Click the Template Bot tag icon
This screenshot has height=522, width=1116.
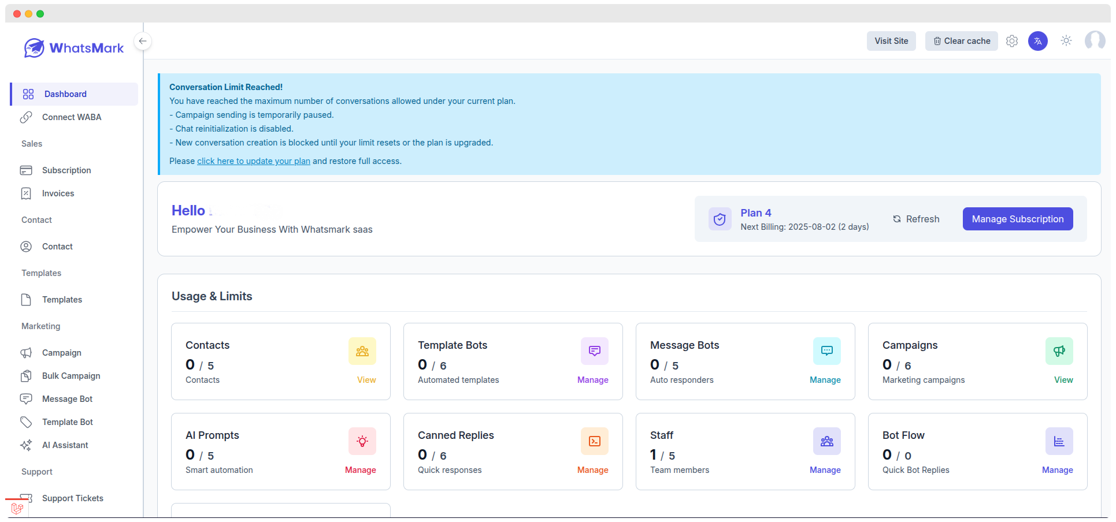[x=26, y=422]
